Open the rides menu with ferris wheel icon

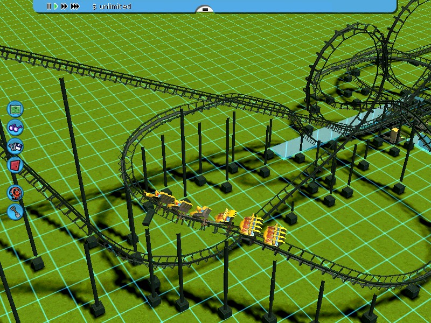(15, 192)
